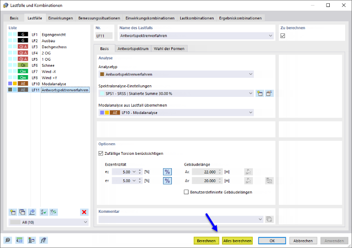
Task: Click the Alles berechnen button
Action: coord(237,241)
